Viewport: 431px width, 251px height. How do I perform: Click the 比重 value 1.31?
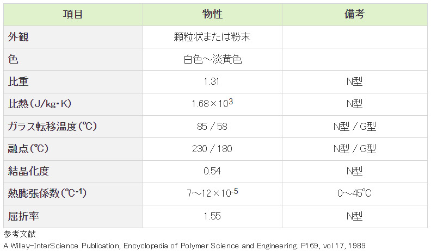click(x=212, y=81)
